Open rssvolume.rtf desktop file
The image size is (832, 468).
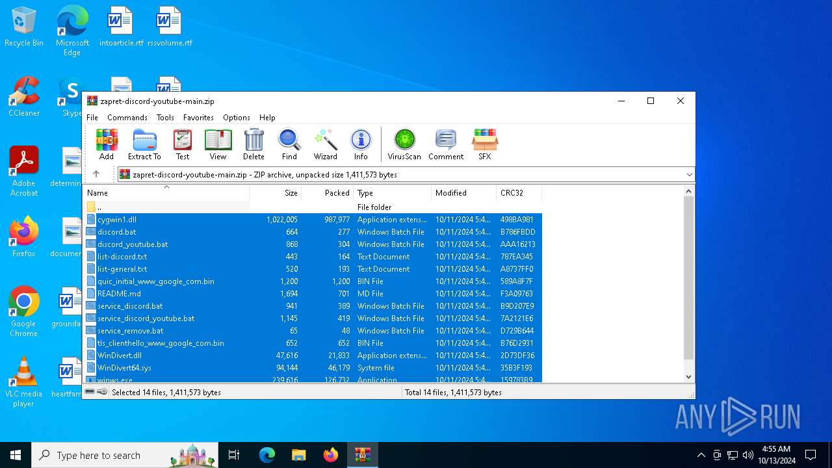(x=170, y=27)
